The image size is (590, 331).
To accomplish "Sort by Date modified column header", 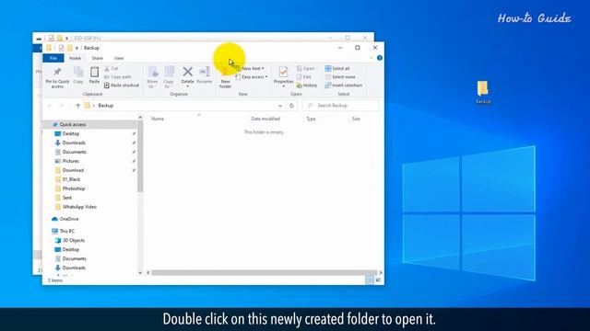I will (x=265, y=119).
